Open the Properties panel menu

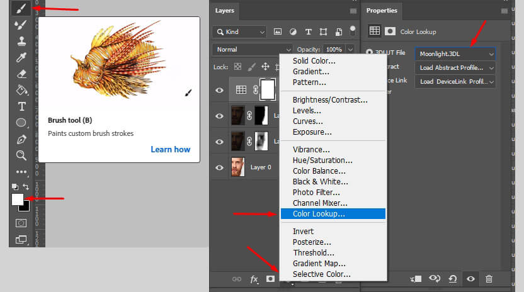(x=504, y=11)
